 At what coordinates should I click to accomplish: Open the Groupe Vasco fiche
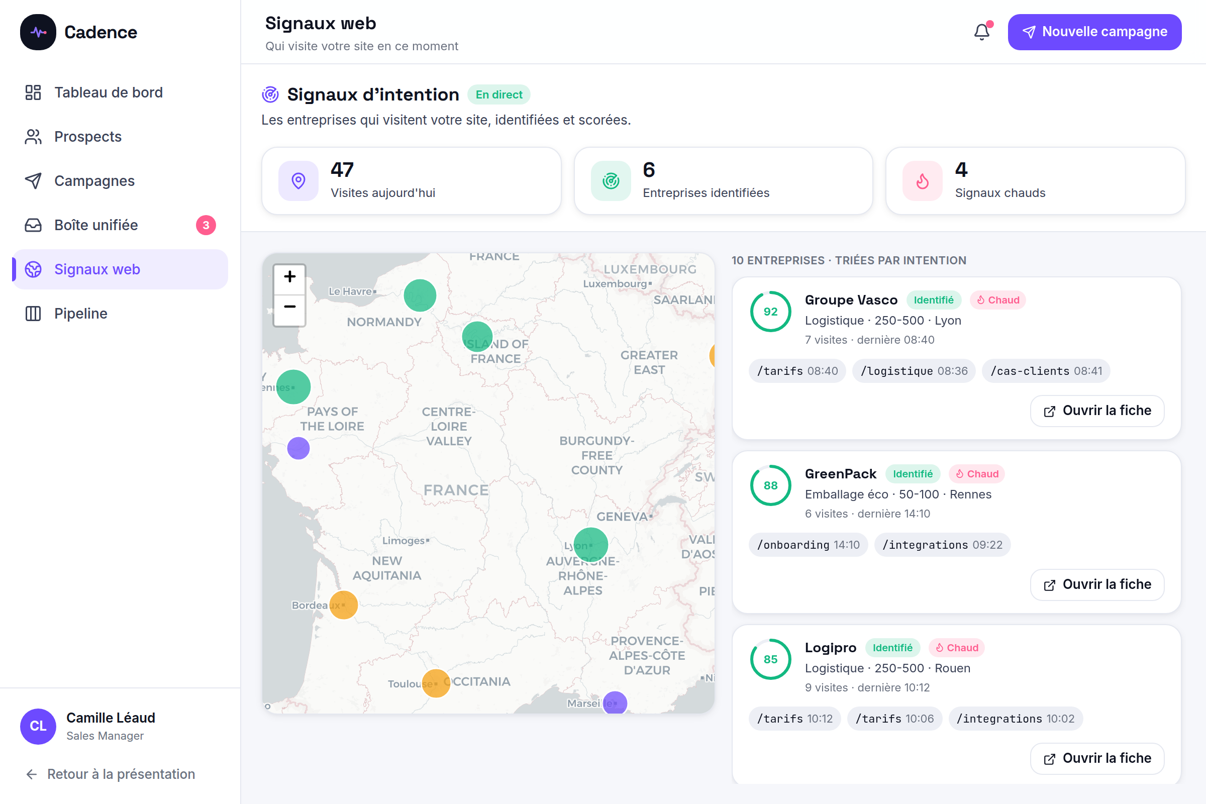(1097, 411)
